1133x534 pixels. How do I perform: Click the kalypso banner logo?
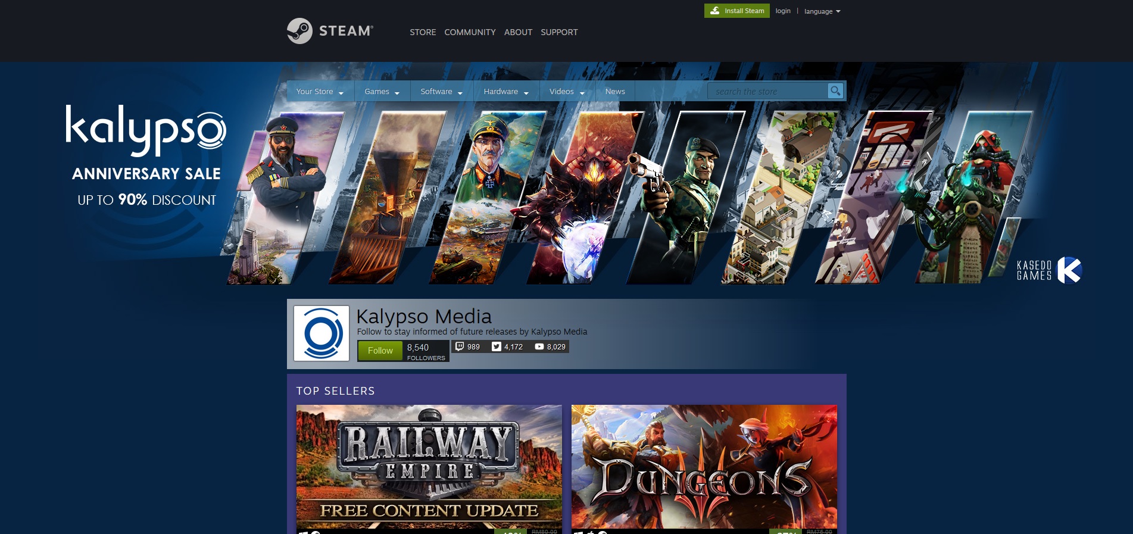[146, 130]
